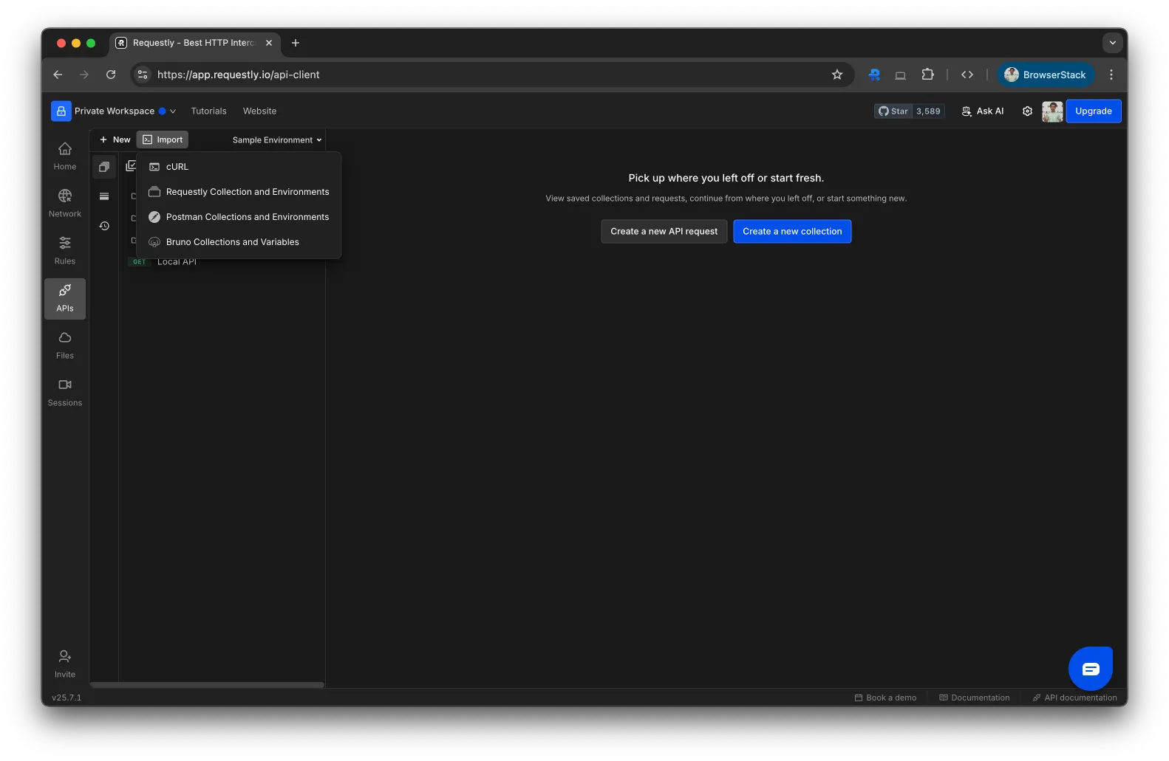Click the laptop icon in Chrome toolbar
The image size is (1169, 761).
900,75
